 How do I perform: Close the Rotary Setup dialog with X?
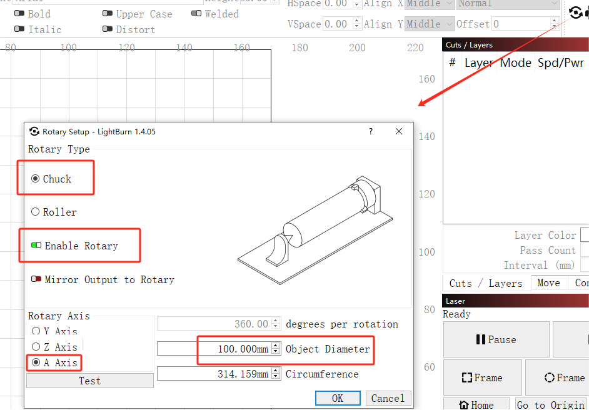point(399,131)
